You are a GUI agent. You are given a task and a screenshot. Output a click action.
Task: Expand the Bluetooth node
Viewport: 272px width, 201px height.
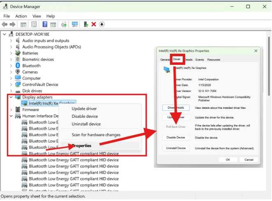click(11, 66)
